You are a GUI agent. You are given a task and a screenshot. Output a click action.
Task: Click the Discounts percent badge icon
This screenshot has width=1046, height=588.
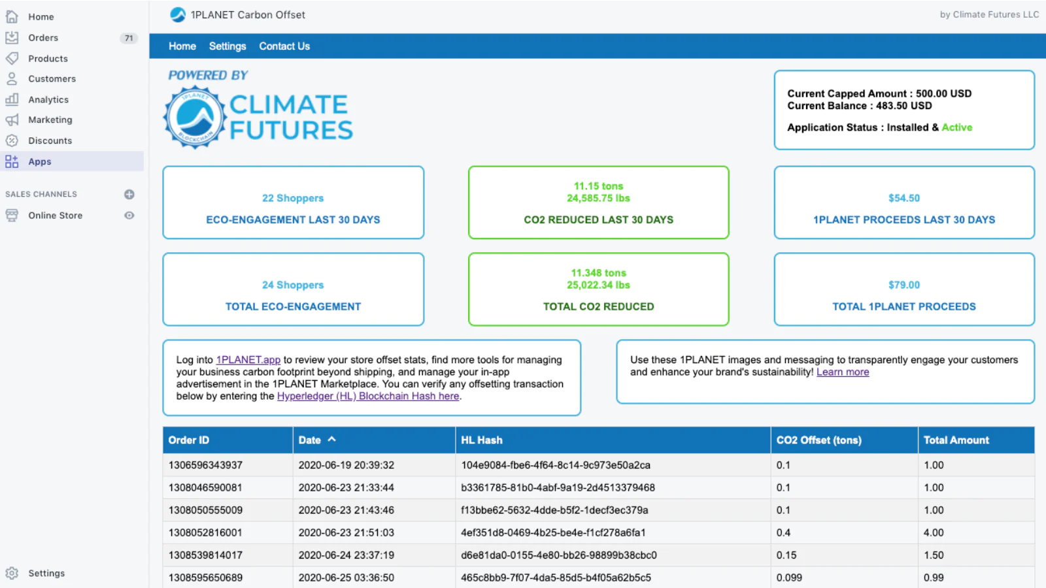point(12,140)
